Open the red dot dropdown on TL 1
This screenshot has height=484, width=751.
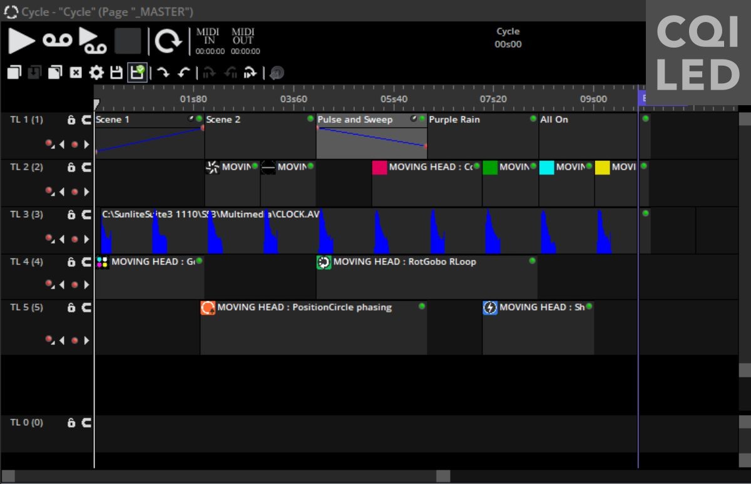(x=50, y=144)
